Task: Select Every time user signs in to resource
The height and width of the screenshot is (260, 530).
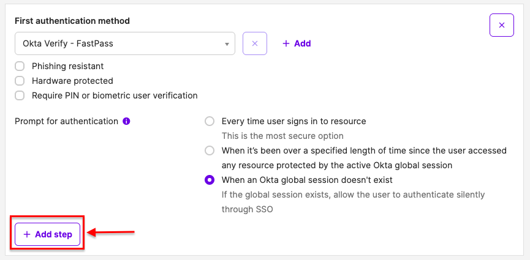Action: pos(210,121)
